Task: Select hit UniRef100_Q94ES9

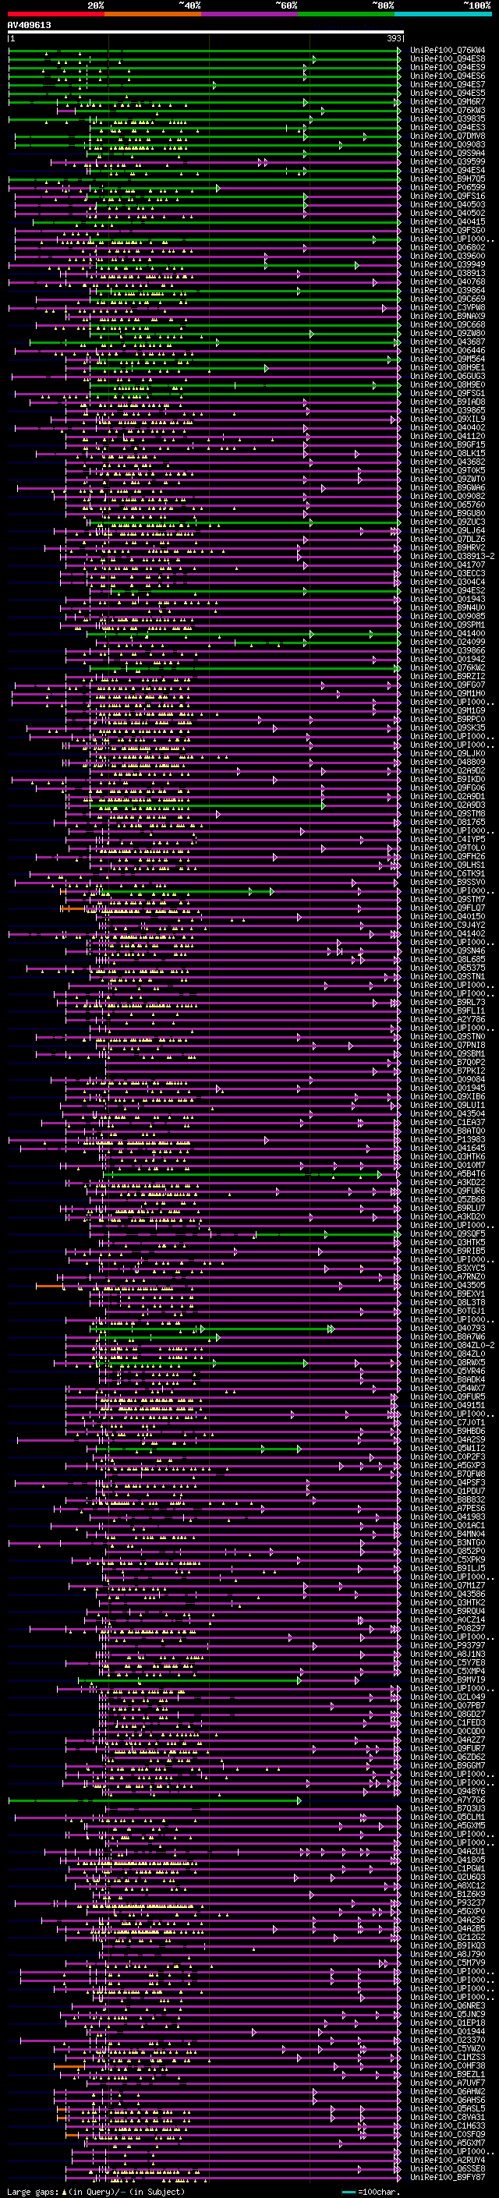Action: coord(448,67)
